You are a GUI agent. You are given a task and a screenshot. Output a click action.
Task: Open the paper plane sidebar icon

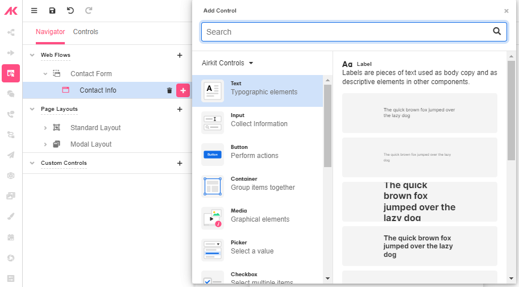tap(11, 155)
